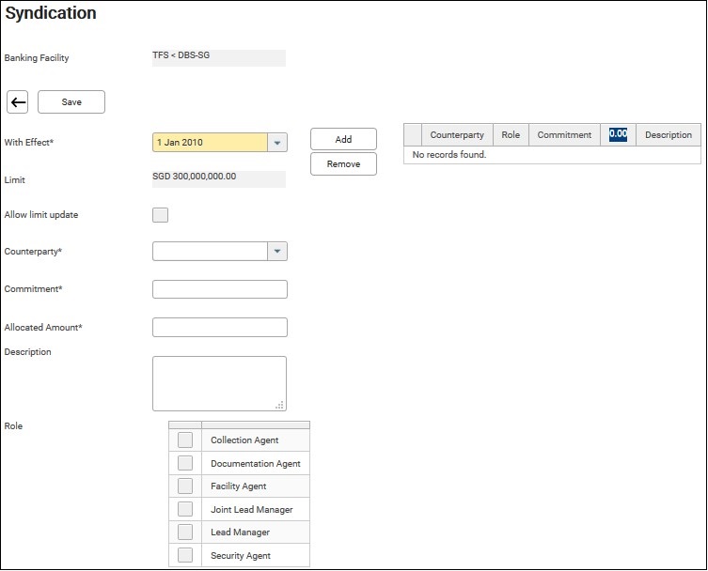The image size is (708, 571).
Task: Click into the Commitment input field
Action: pos(220,289)
